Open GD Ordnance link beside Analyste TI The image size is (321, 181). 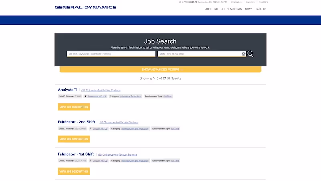pyautogui.click(x=101, y=90)
